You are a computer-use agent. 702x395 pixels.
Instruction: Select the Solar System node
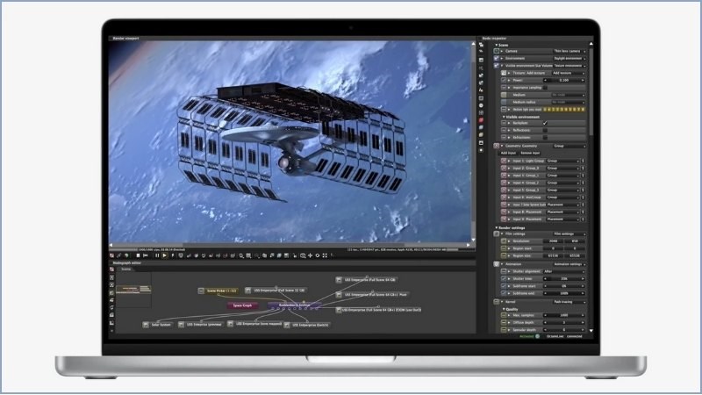coord(157,325)
